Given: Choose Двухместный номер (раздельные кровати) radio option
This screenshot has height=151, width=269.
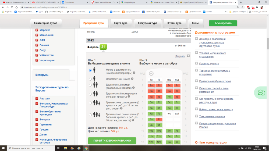Looking at the screenshot, I should tap(90, 85).
